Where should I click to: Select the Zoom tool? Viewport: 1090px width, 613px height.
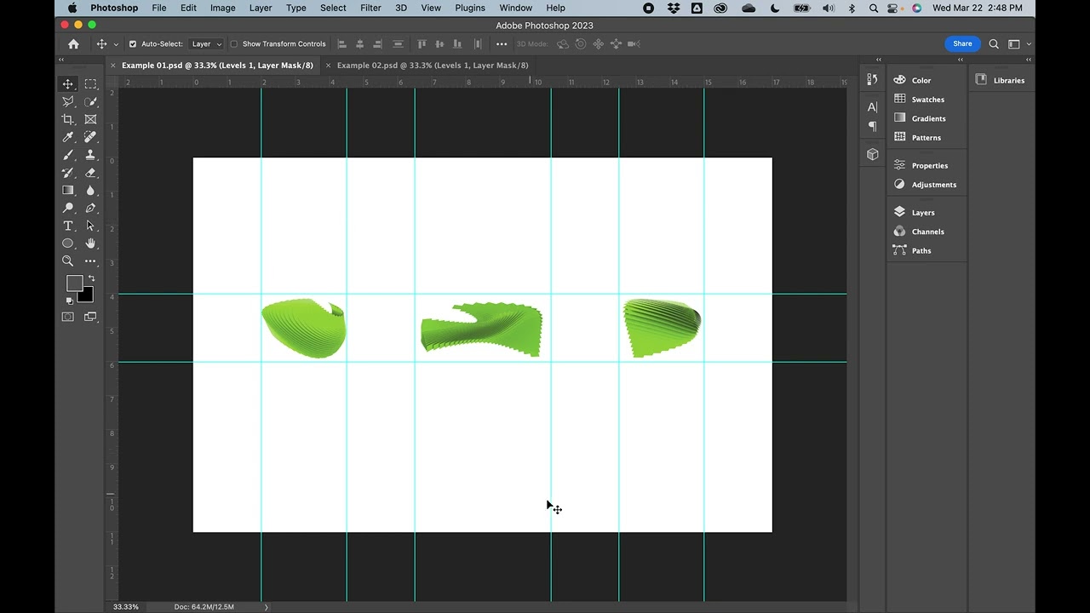(x=68, y=261)
